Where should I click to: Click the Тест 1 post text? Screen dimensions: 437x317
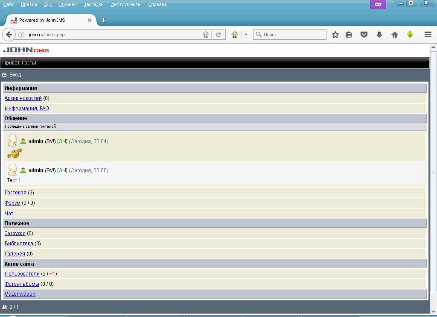tap(14, 180)
